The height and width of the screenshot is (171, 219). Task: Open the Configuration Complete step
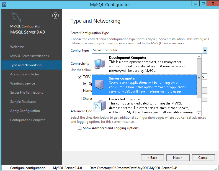[x=28, y=120]
